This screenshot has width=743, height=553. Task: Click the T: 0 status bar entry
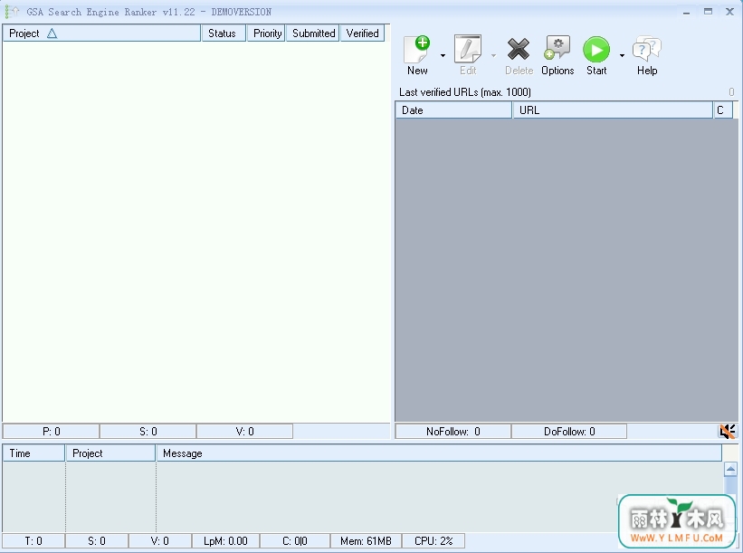pos(33,540)
